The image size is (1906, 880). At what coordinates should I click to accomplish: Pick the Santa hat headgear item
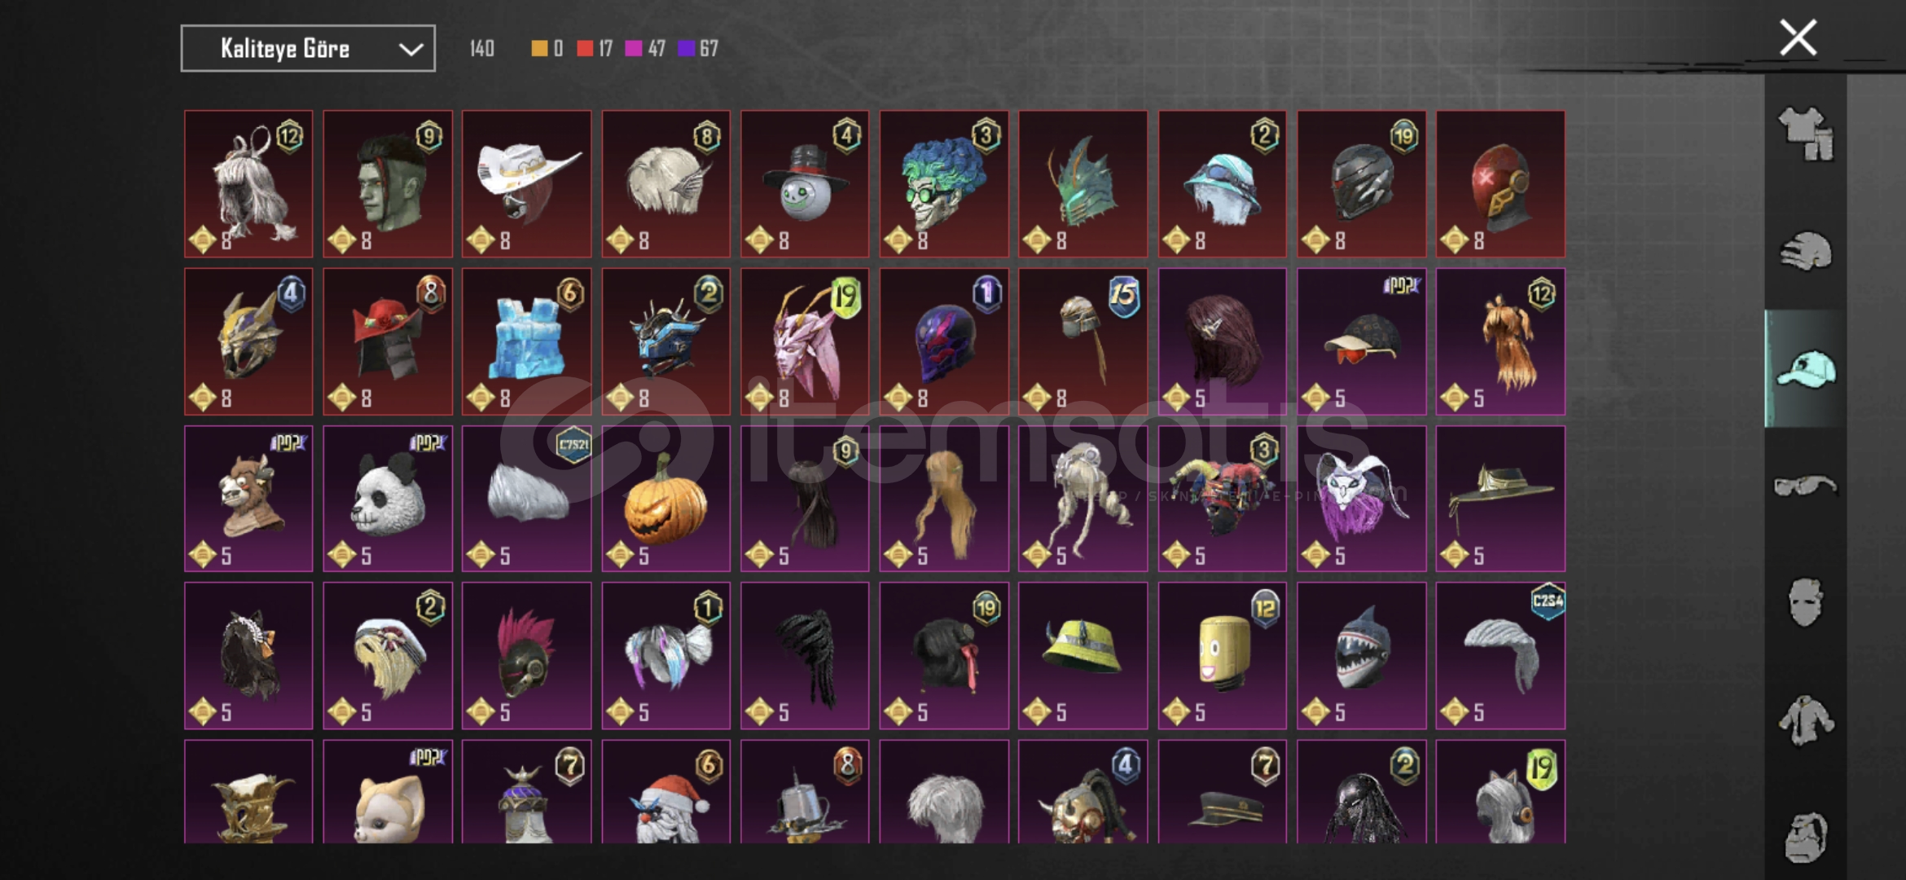pyautogui.click(x=666, y=792)
